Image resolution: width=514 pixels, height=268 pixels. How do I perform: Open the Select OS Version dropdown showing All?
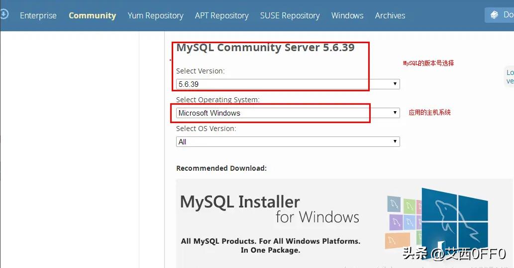pyautogui.click(x=288, y=141)
